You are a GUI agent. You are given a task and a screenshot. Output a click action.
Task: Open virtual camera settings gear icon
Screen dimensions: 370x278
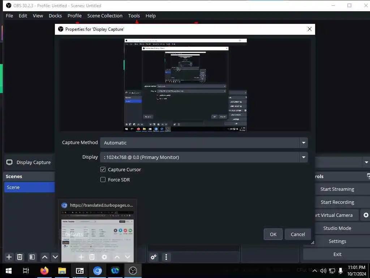point(366,215)
